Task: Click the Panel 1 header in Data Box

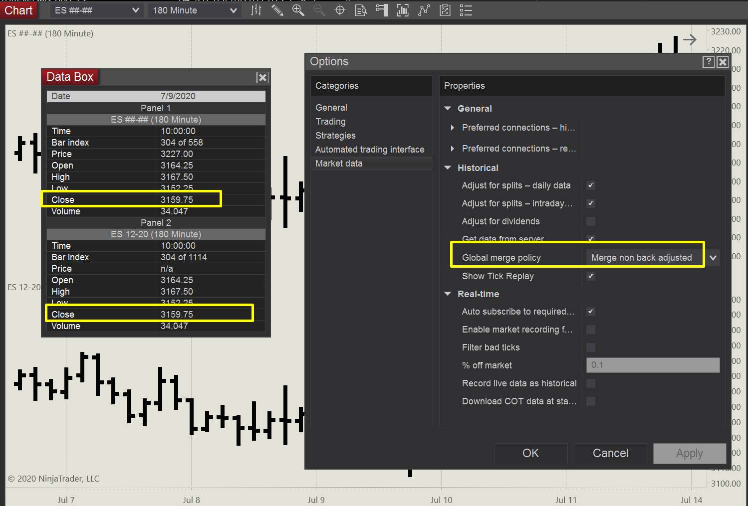Action: [156, 108]
